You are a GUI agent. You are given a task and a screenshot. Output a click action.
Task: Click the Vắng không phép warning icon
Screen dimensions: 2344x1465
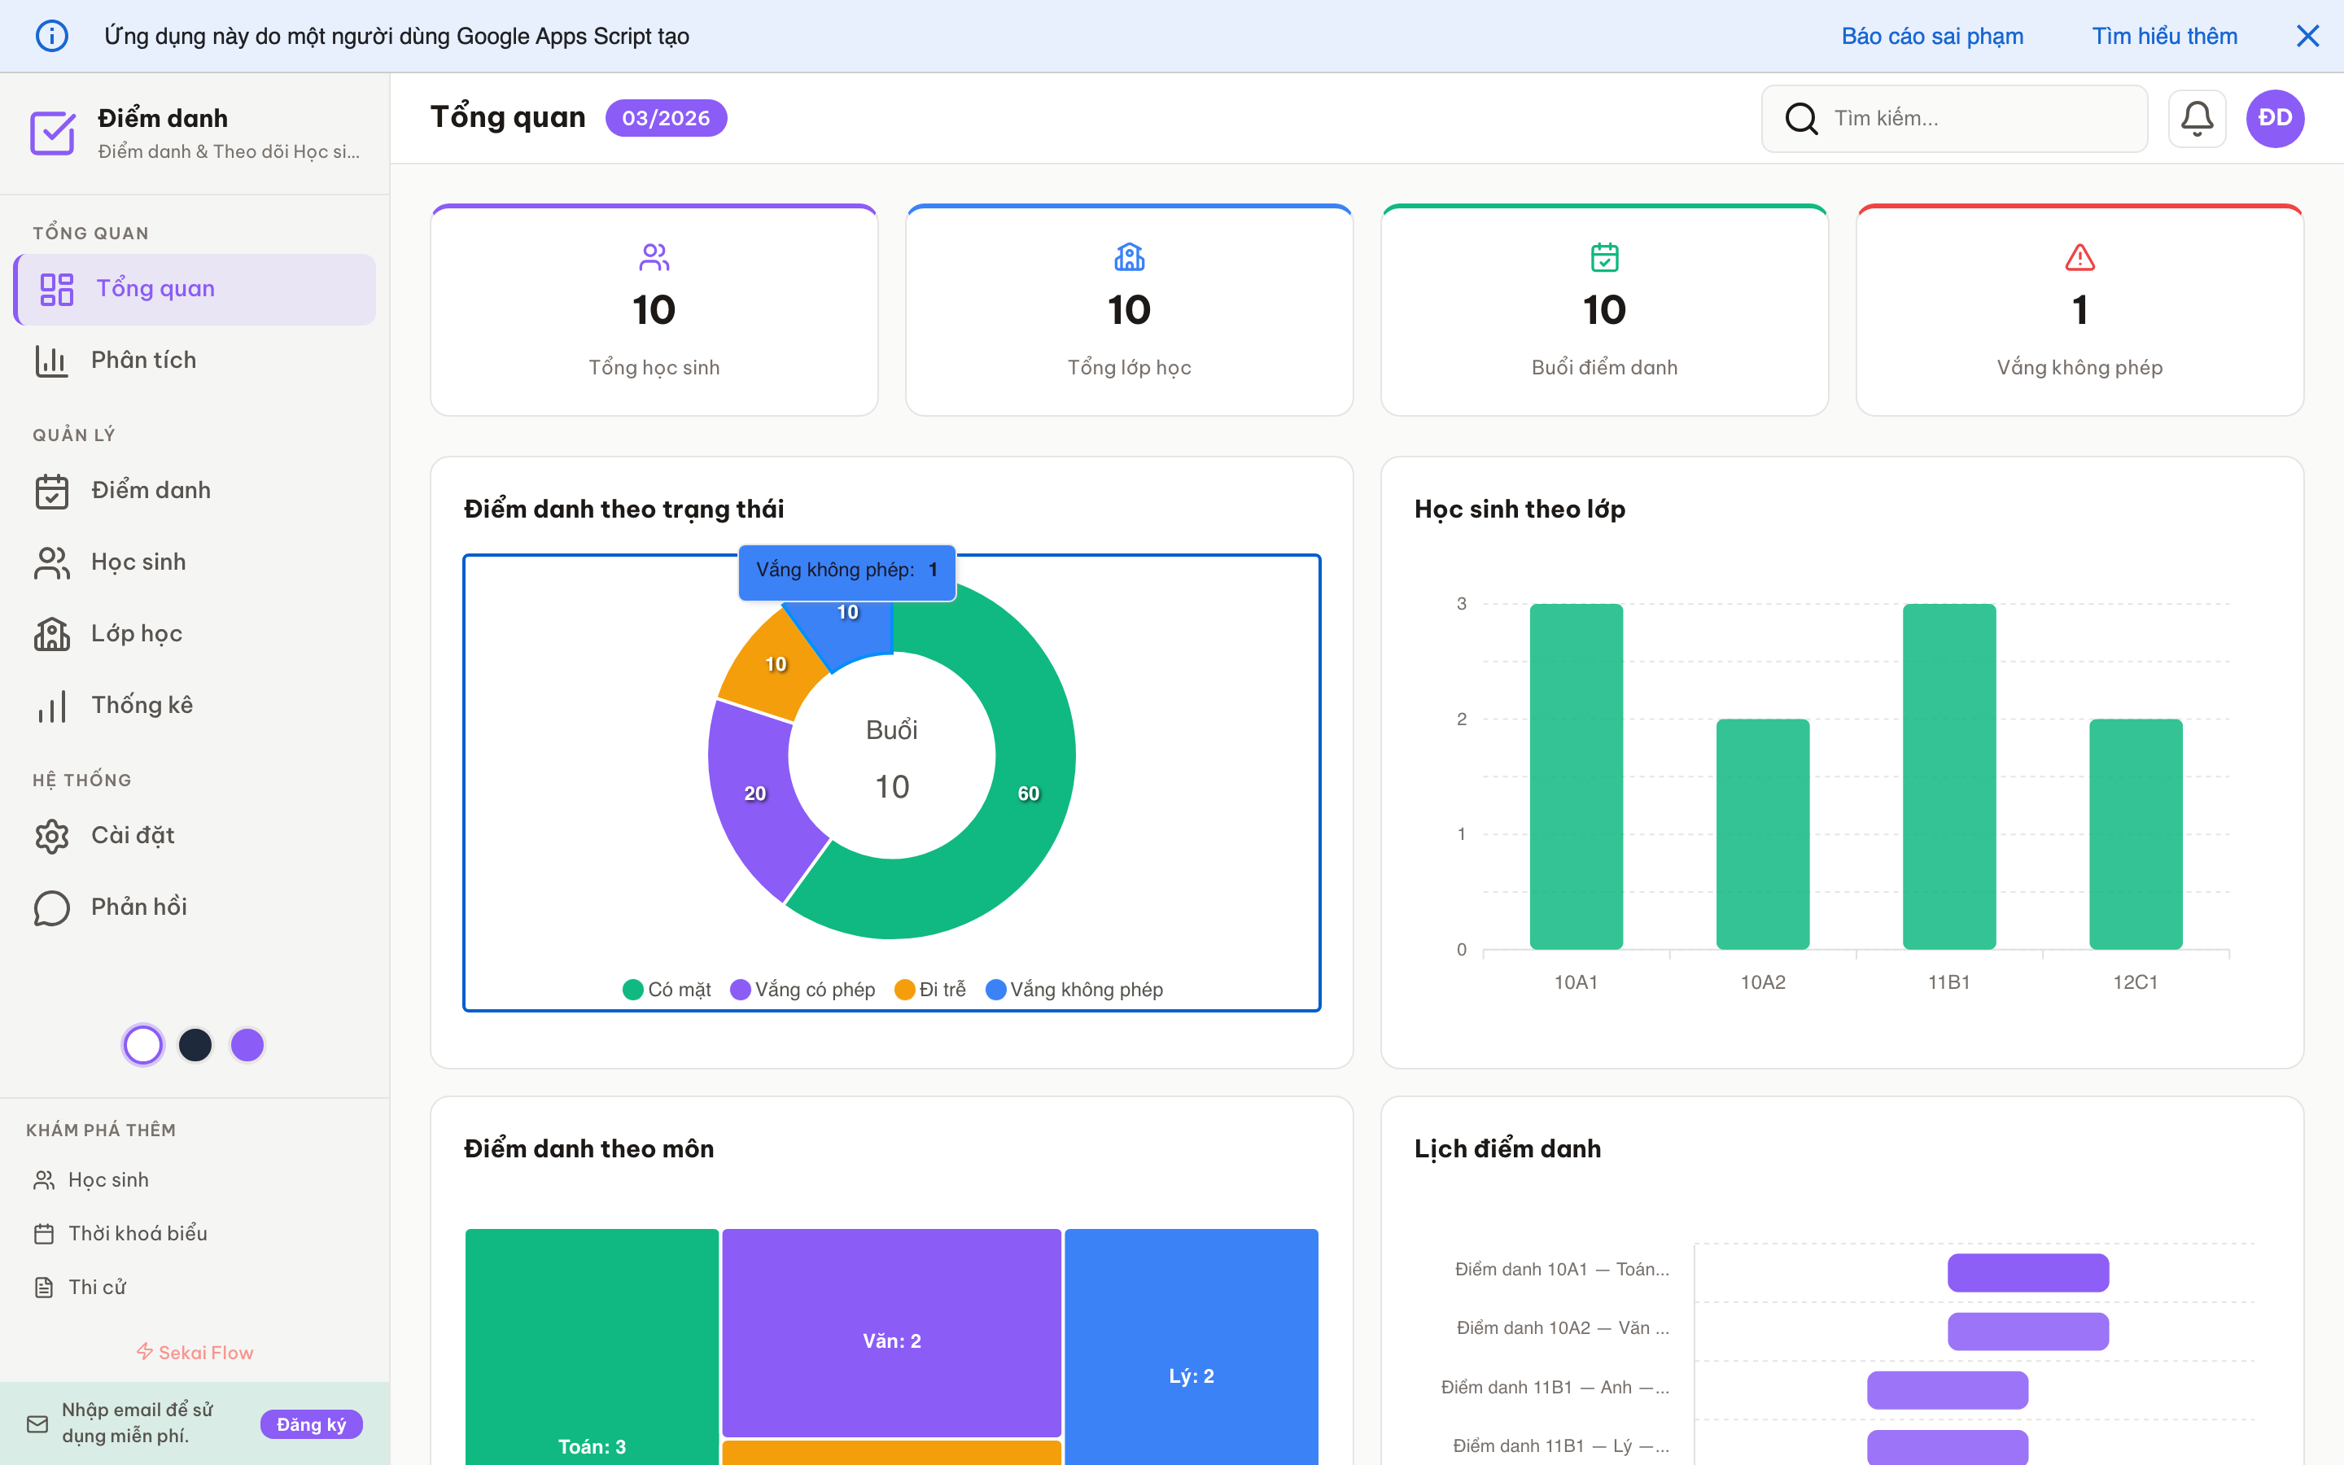click(2079, 258)
